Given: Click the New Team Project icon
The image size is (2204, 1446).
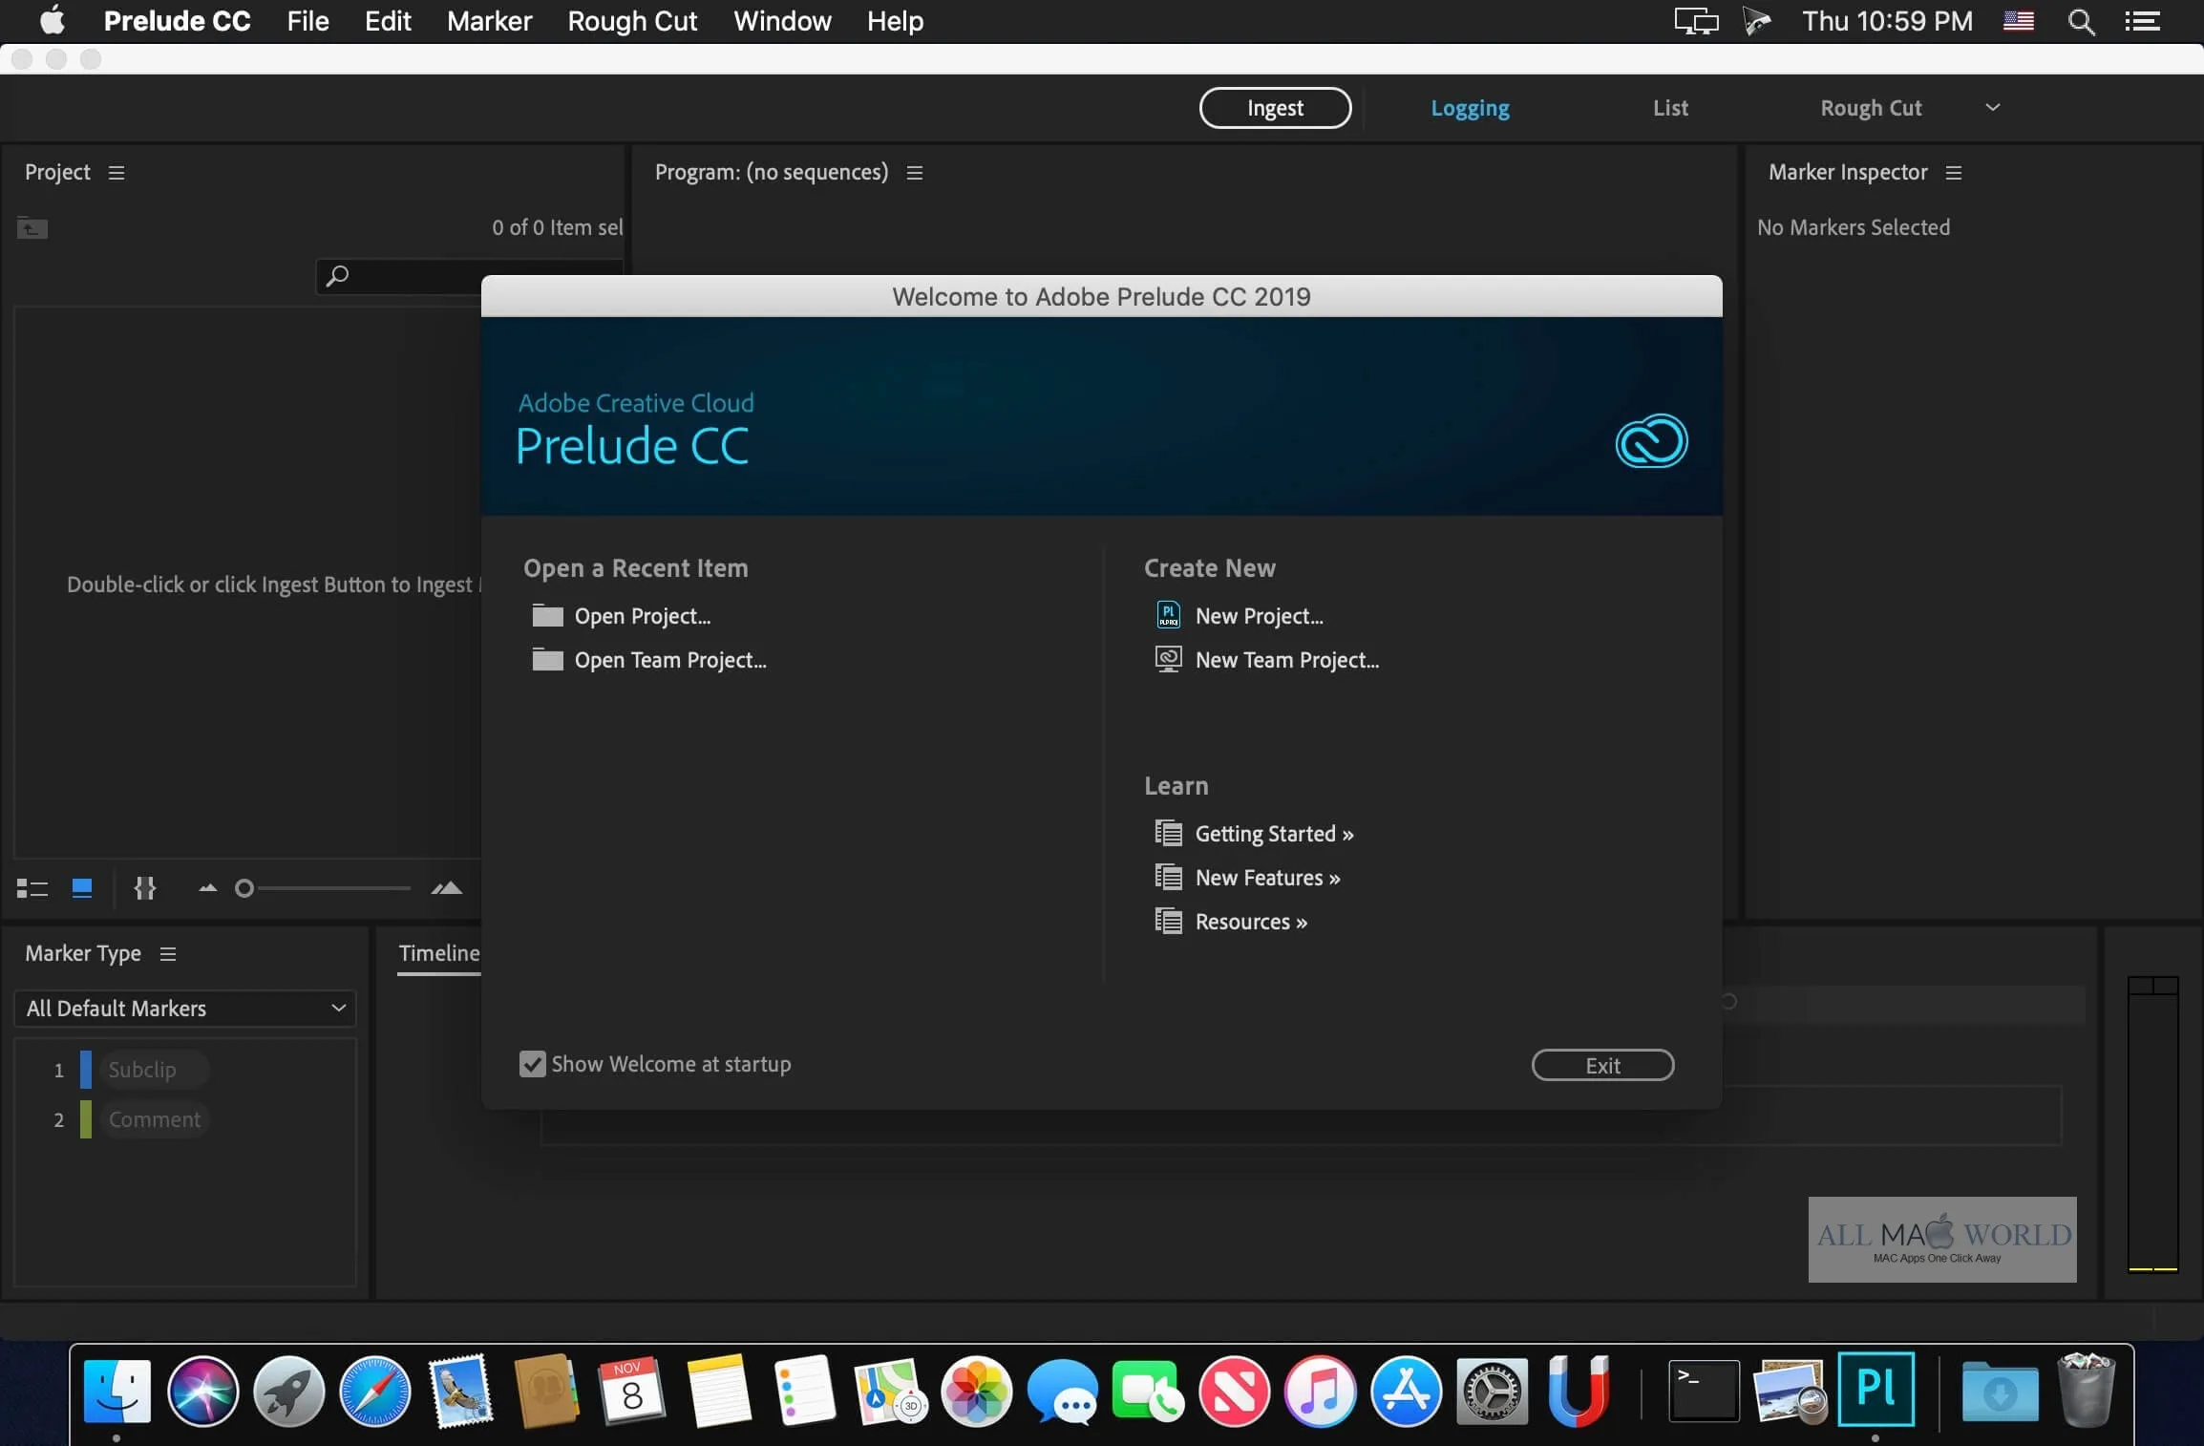Looking at the screenshot, I should [1167, 659].
